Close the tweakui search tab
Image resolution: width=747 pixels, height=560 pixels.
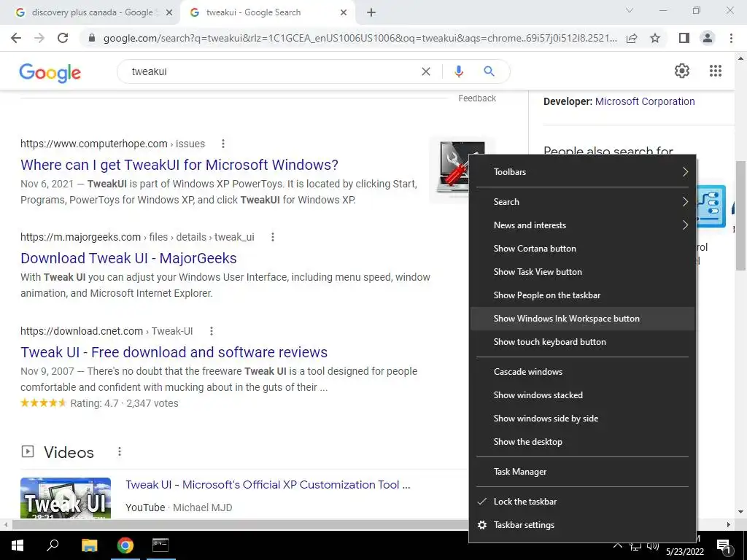pos(344,13)
